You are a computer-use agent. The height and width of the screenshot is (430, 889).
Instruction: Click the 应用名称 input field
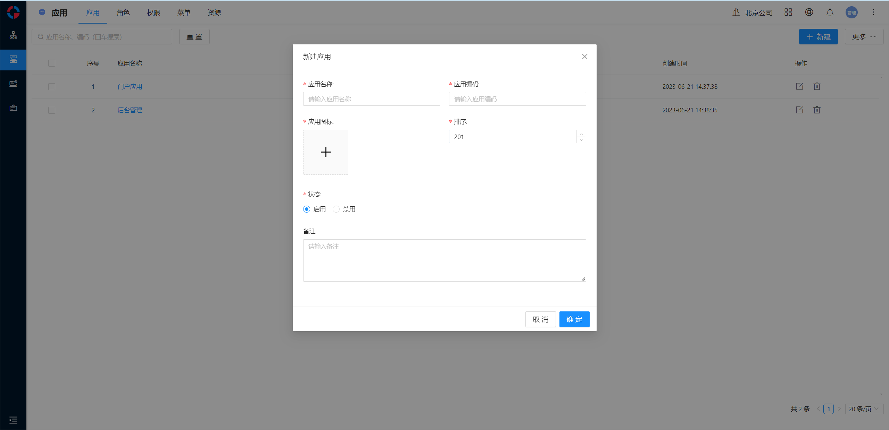point(371,99)
